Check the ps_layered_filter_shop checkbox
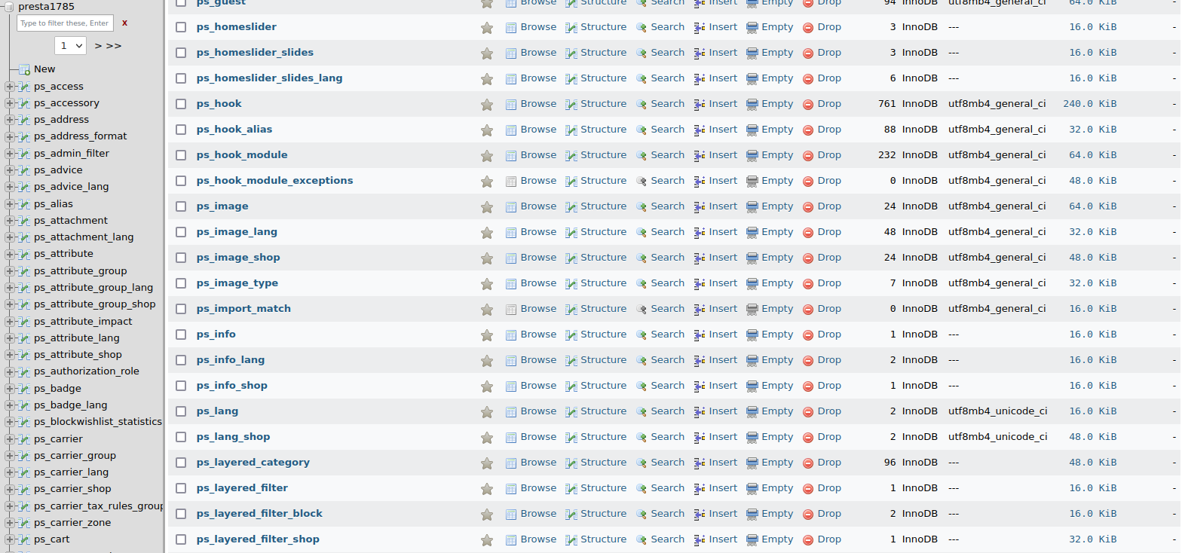The width and height of the screenshot is (1182, 553). click(x=181, y=539)
